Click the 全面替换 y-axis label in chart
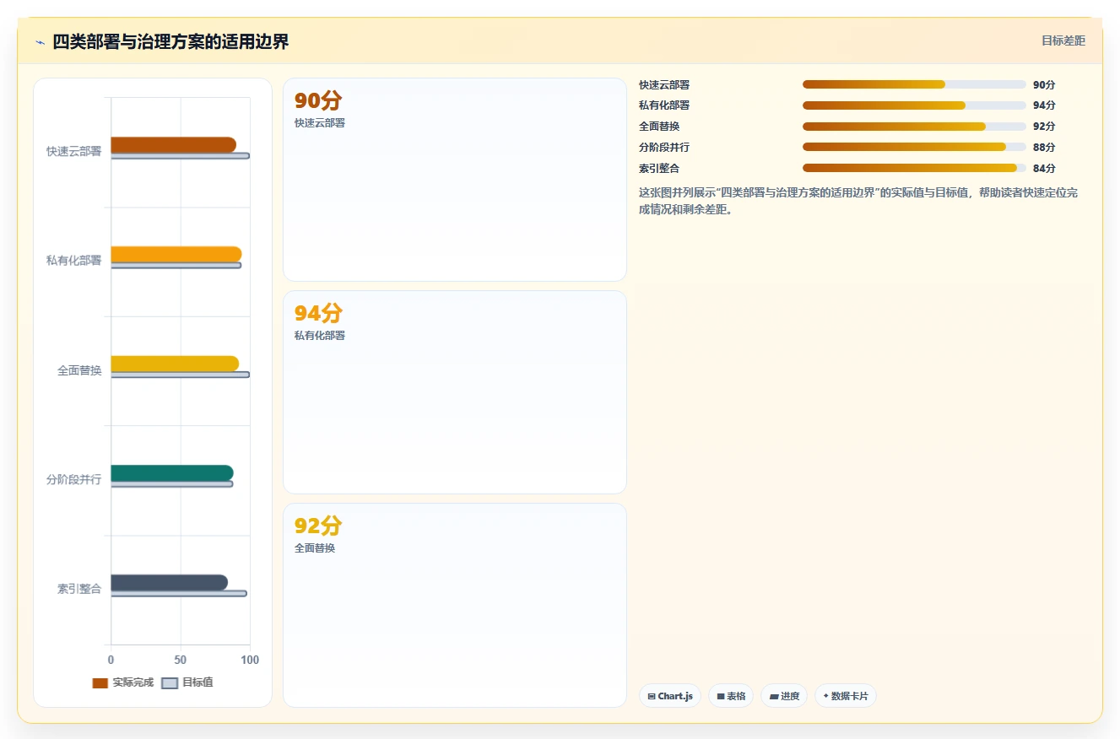 [x=79, y=370]
